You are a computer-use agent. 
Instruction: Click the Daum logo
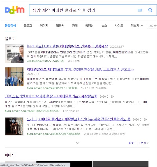[15, 10]
